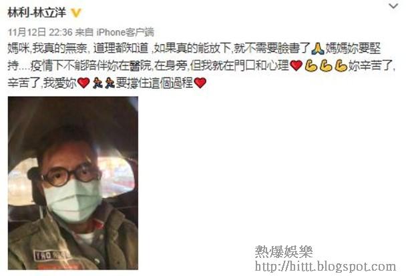This screenshot has width=406, height=276.
Task: Click the text 要撐住這個過程
Action: tap(154, 83)
